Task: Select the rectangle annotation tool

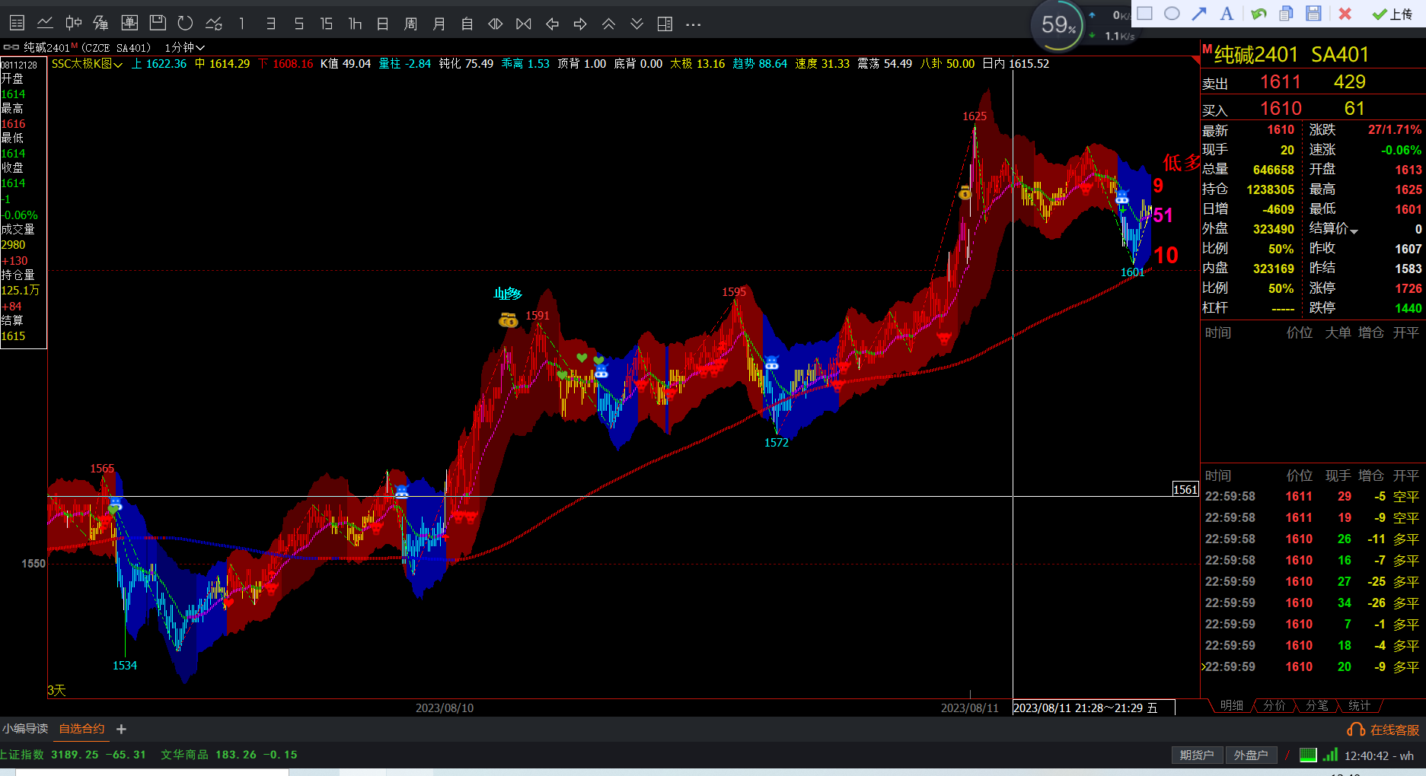Action: [x=1144, y=13]
